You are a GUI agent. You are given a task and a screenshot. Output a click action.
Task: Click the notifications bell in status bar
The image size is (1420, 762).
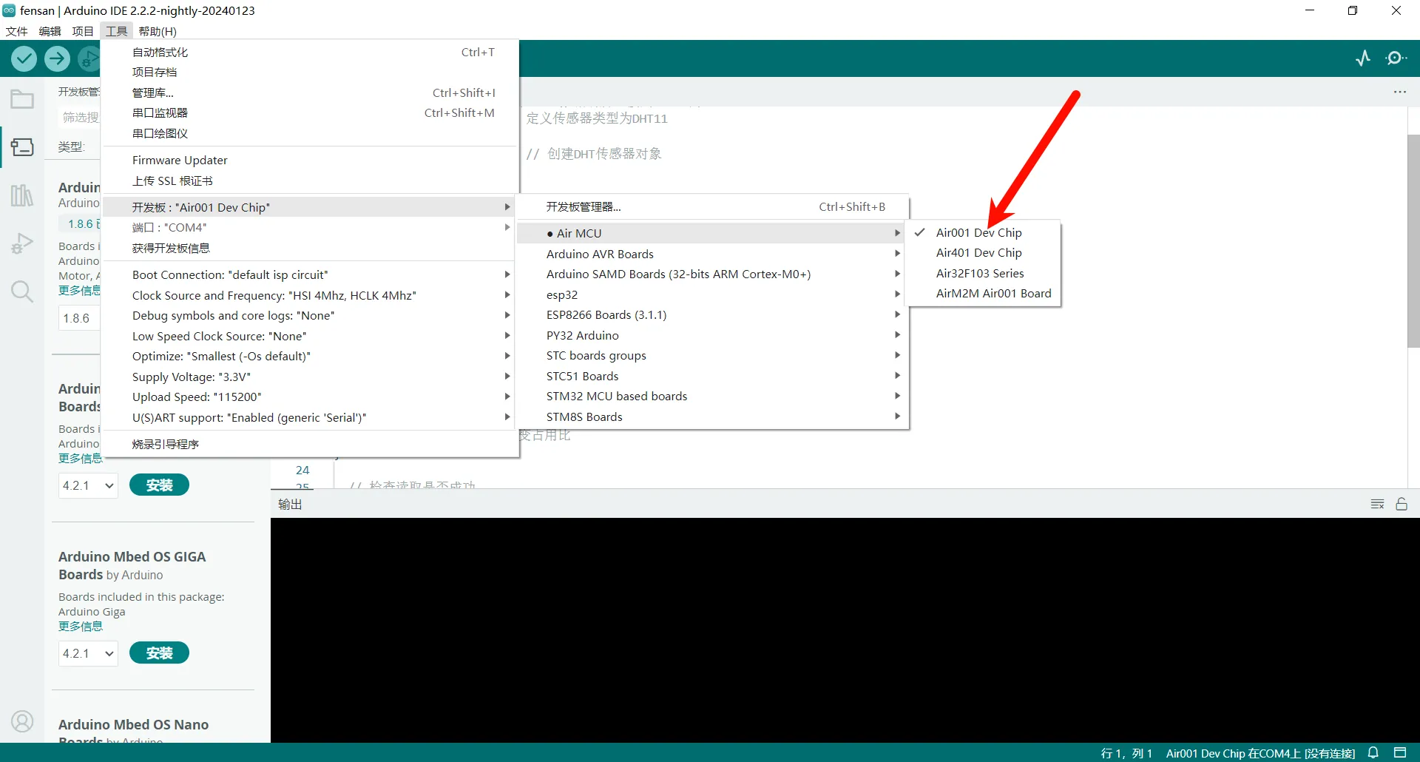1373,753
